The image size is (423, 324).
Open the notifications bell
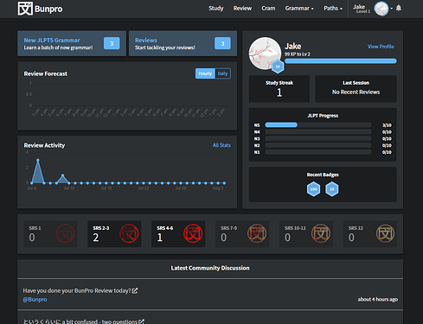(399, 8)
